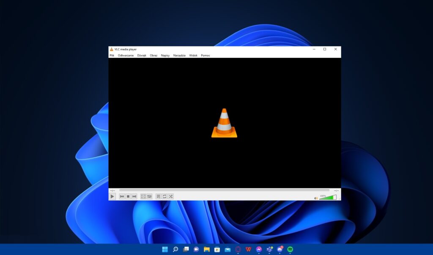Open the Obraz menu

153,55
